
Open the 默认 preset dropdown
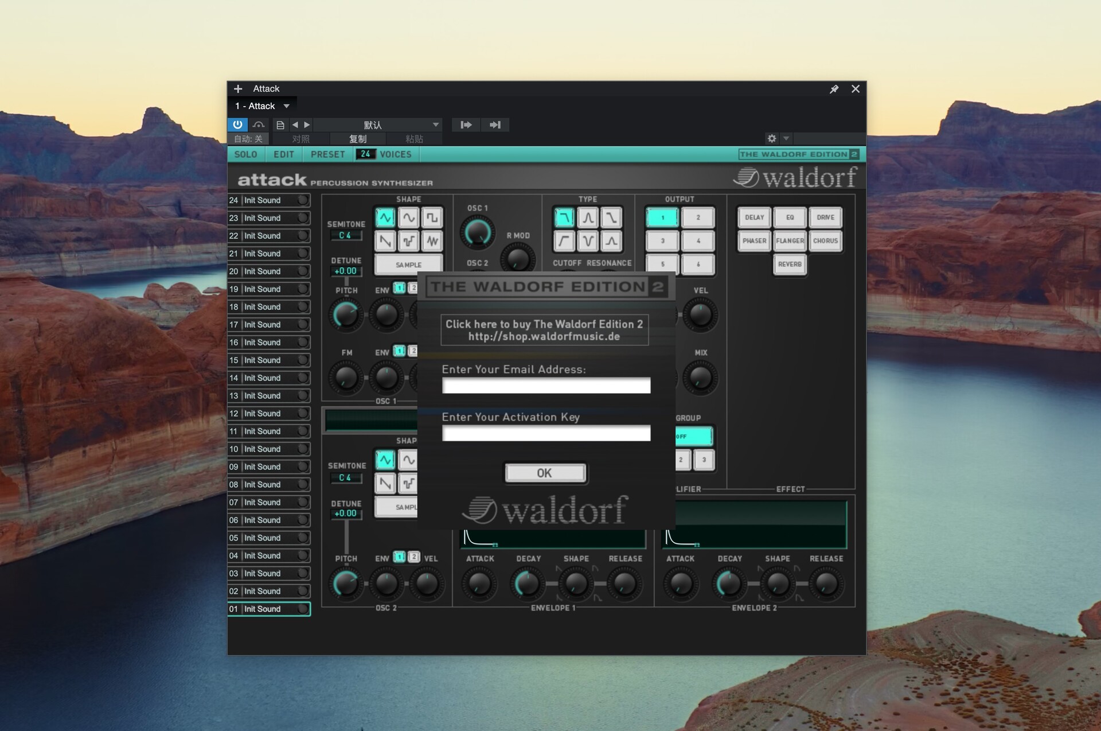pos(377,125)
